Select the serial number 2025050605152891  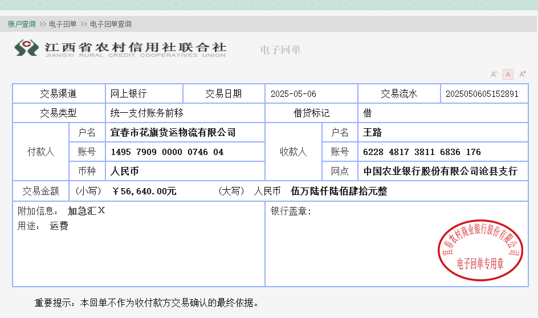[x=482, y=93]
